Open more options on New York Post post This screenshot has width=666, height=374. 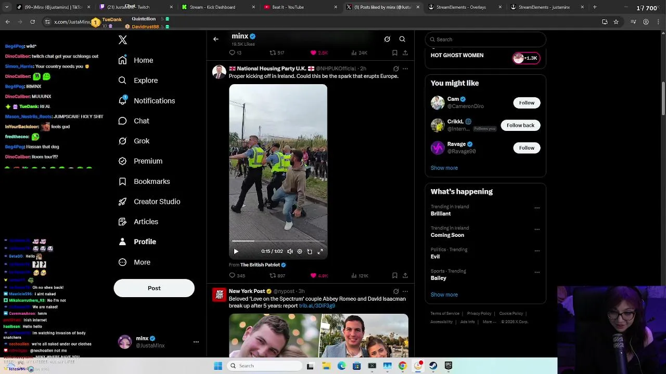(x=405, y=291)
